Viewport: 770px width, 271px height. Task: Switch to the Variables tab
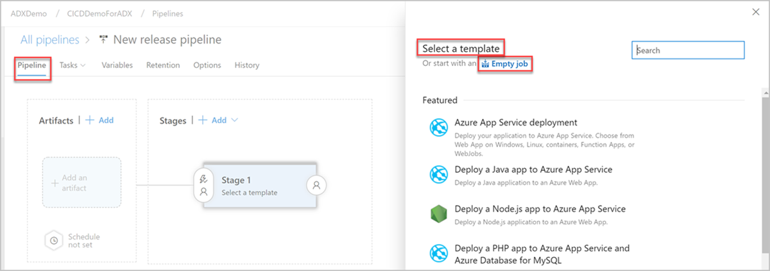coord(117,65)
